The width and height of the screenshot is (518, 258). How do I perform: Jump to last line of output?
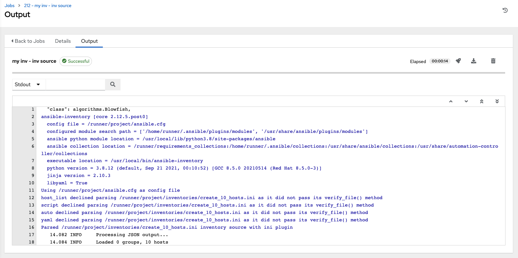[x=497, y=101]
